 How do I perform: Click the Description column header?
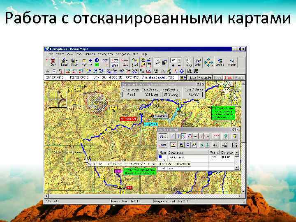pyautogui.click(x=187, y=153)
